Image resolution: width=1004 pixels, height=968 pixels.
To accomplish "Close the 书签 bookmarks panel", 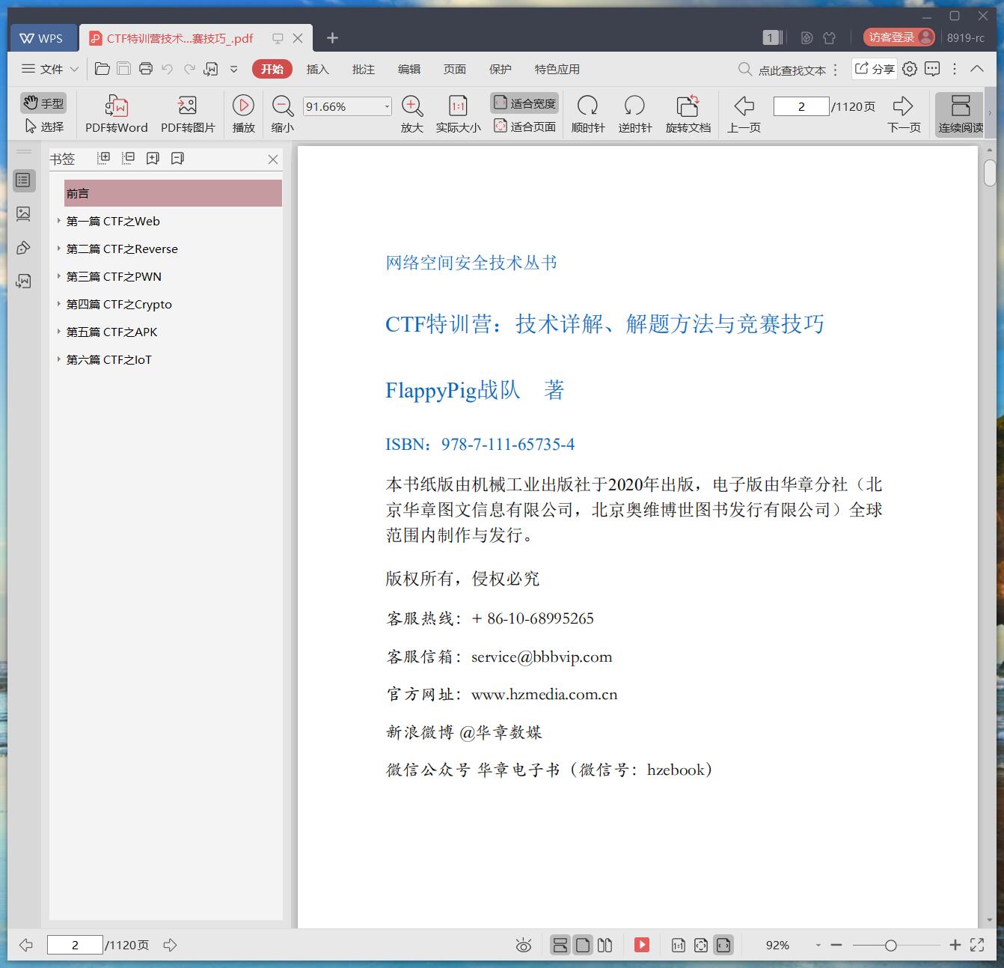I will 273,159.
